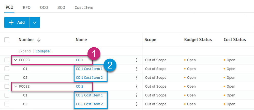Image resolution: width=254 pixels, height=110 pixels.
Task: Collapse the P0022 row chevron
Action: click(x=16, y=87)
